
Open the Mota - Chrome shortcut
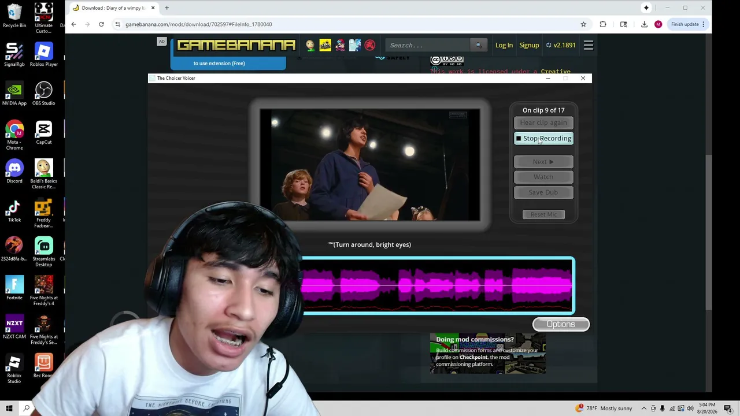coord(14,135)
